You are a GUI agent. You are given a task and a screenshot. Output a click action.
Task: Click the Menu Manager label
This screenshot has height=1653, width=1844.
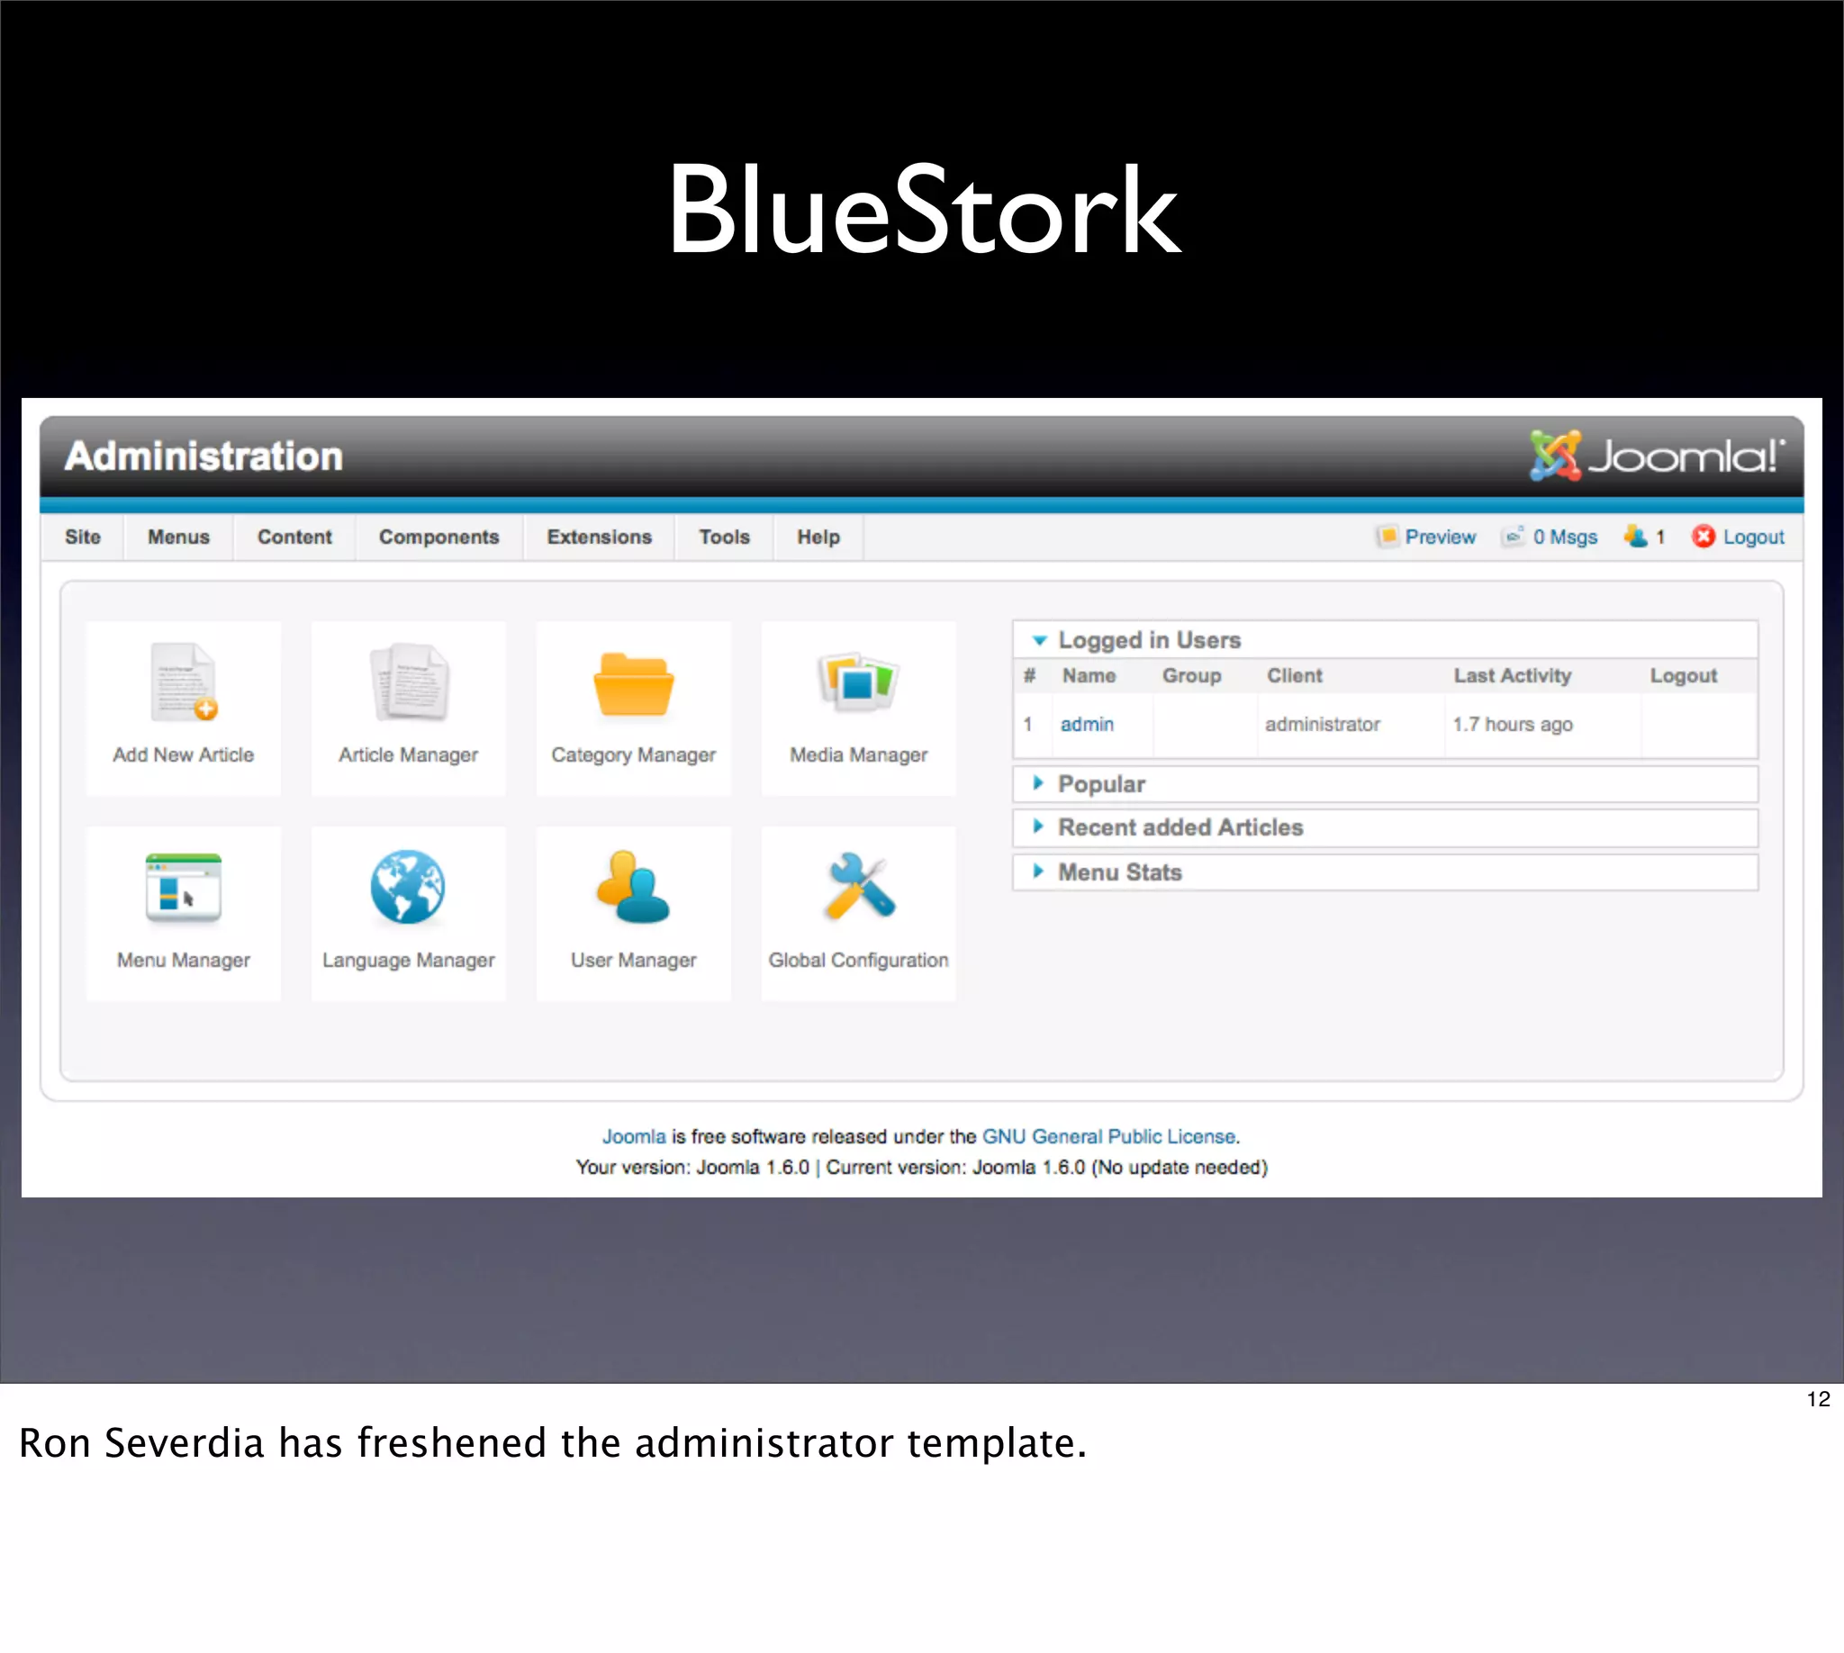click(x=184, y=960)
